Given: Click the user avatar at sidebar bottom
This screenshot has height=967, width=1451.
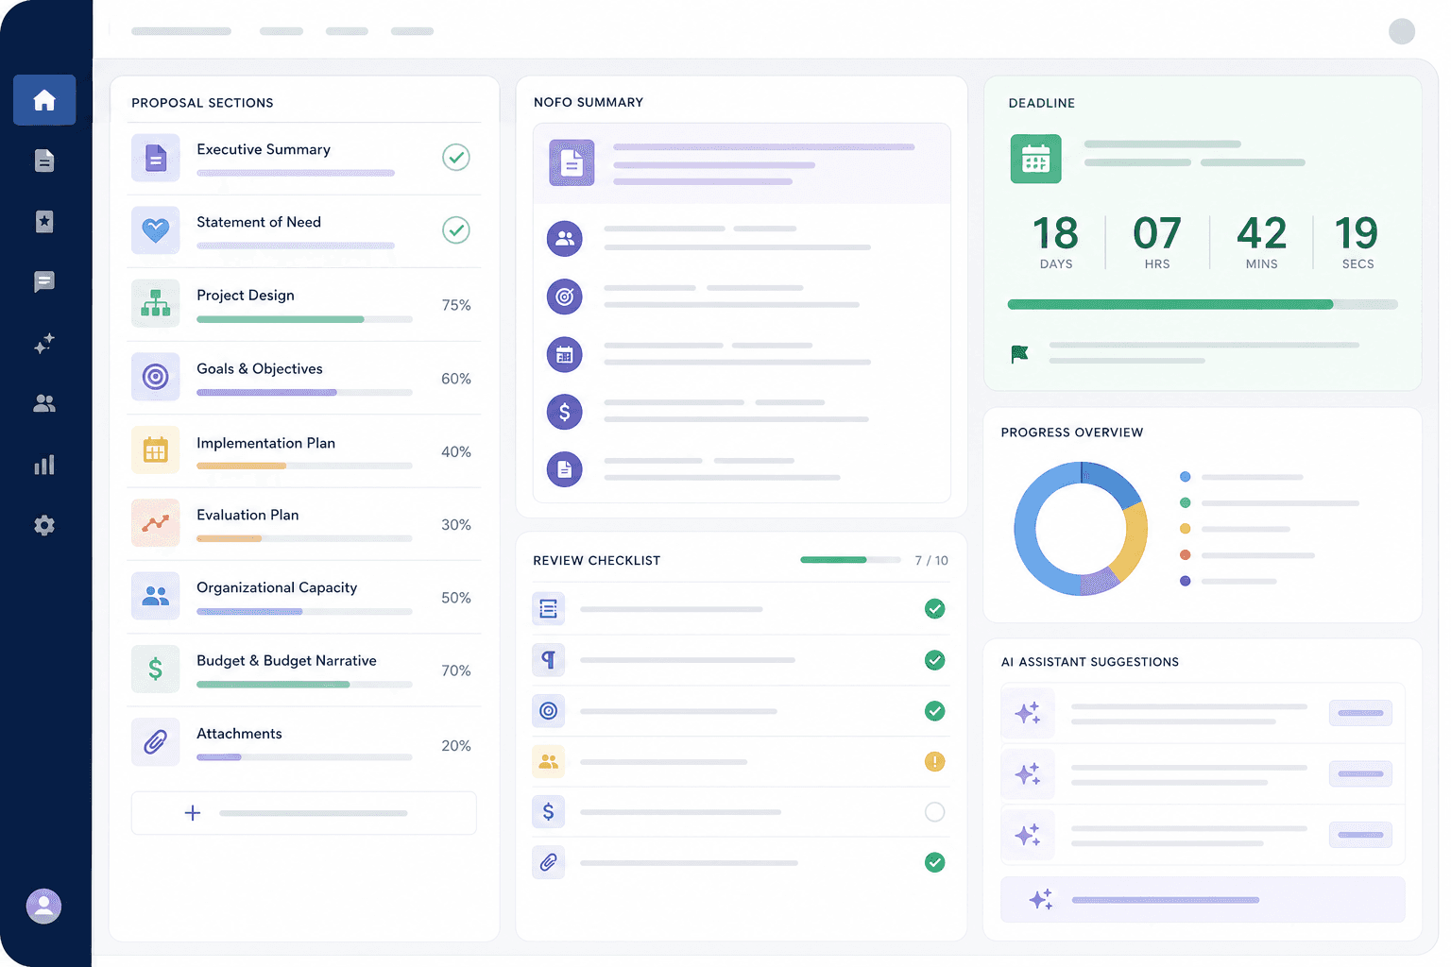Looking at the screenshot, I should (43, 907).
